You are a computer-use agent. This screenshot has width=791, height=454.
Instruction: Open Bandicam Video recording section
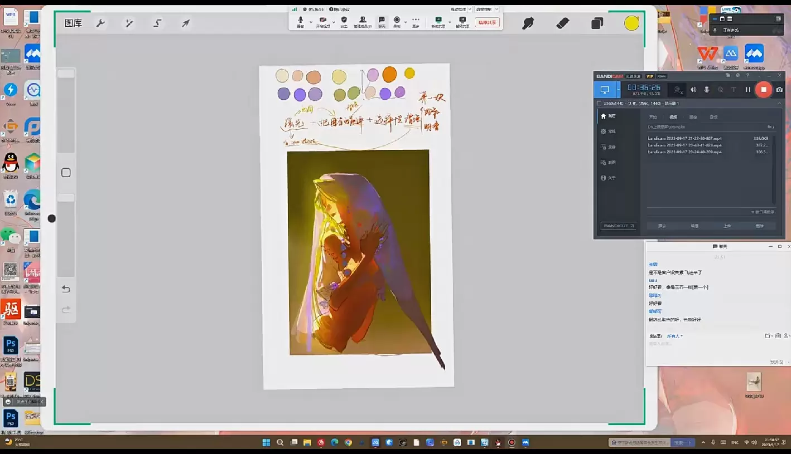(608, 147)
